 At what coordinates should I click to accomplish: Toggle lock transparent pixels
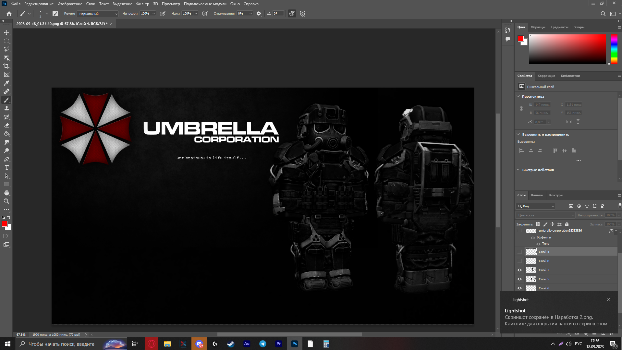point(538,224)
